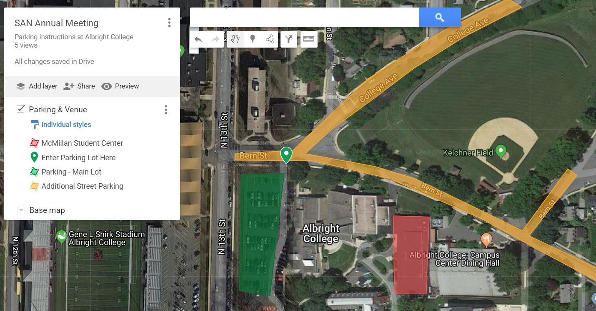The width and height of the screenshot is (596, 311).
Task: Click the Base map label
Action: click(x=47, y=210)
